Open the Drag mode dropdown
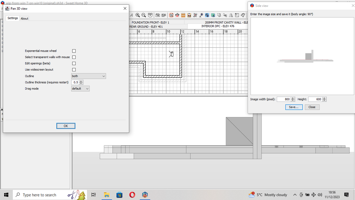 click(80, 88)
